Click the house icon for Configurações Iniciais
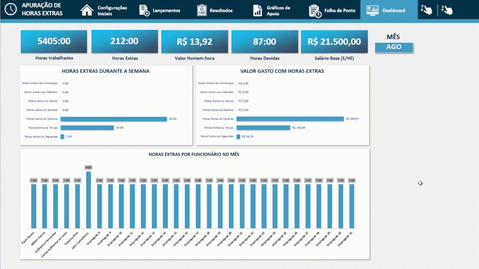479x269 pixels. [x=87, y=10]
